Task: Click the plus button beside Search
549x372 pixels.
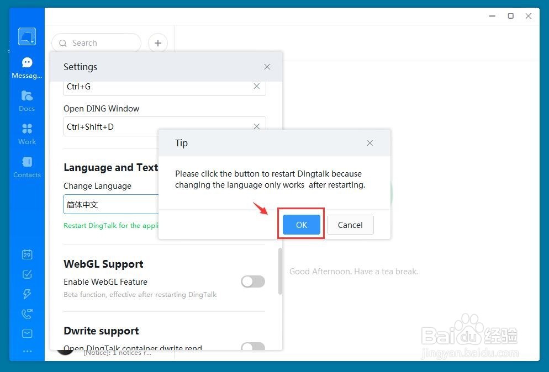Action: click(158, 43)
